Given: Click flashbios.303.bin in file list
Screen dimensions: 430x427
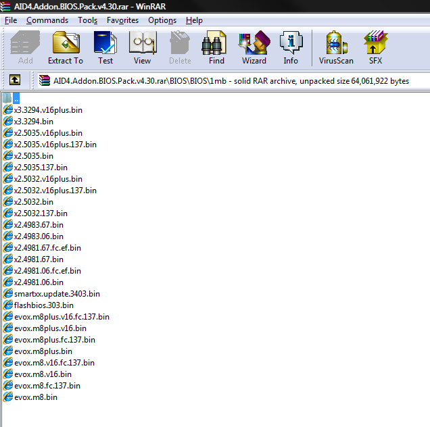Looking at the screenshot, I should click(43, 305).
